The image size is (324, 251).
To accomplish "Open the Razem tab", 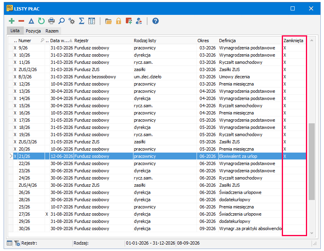I will pos(52,31).
